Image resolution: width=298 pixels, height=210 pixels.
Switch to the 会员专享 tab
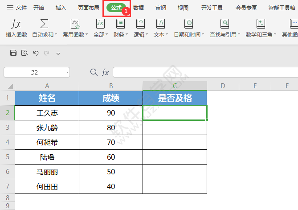click(x=246, y=8)
